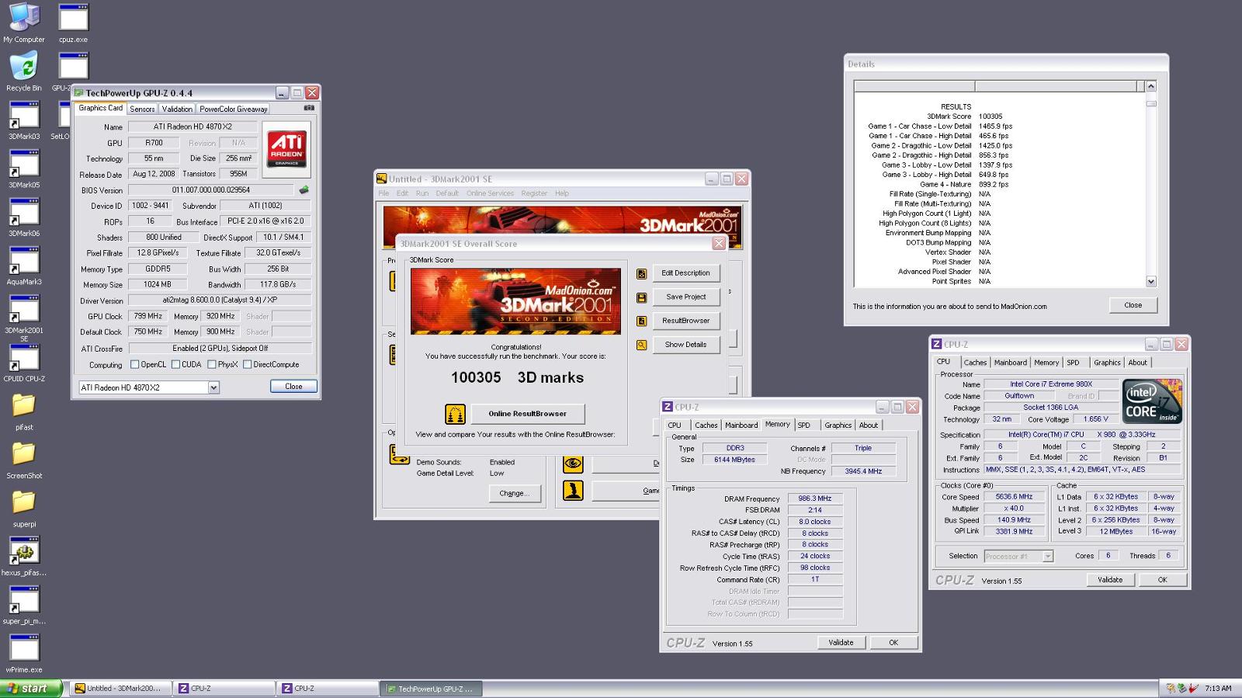This screenshot has height=698, width=1242.
Task: Select the CPUID CPU-Z desktop shortcut
Action: (24, 363)
